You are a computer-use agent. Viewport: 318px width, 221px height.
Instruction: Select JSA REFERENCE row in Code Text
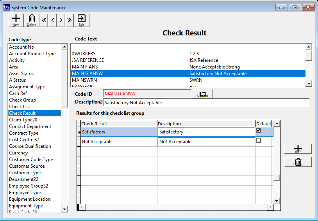click(88, 60)
